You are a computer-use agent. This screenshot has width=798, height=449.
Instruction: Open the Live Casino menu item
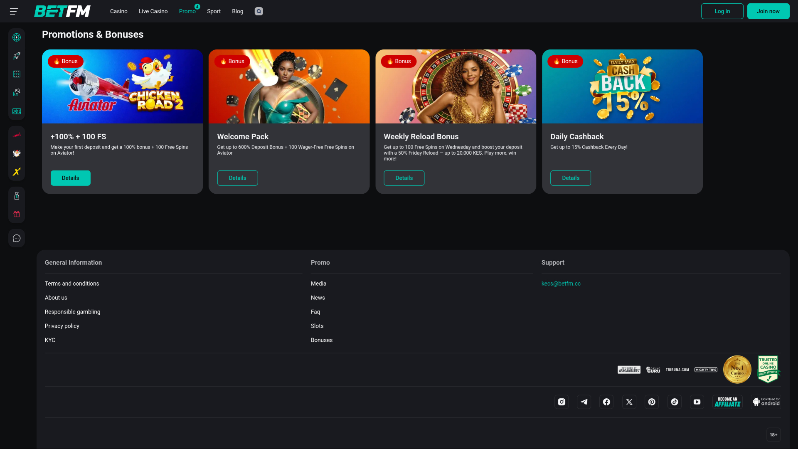coord(153,11)
